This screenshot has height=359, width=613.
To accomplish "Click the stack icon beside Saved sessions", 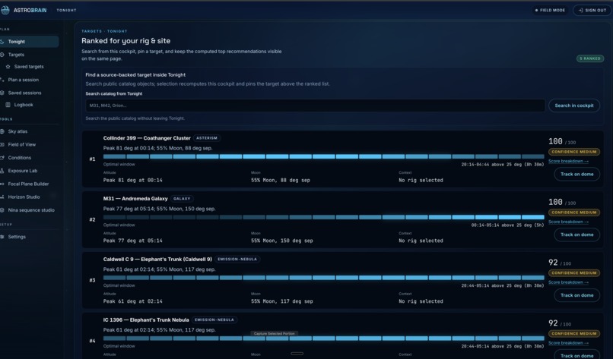I will [2, 93].
